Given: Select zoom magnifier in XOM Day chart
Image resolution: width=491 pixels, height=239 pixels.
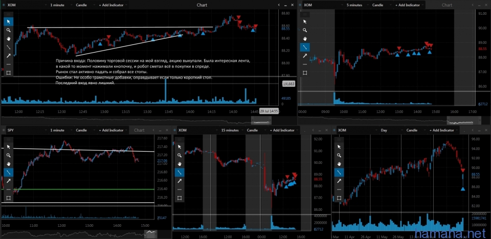Looking at the screenshot, I should (x=340, y=155).
